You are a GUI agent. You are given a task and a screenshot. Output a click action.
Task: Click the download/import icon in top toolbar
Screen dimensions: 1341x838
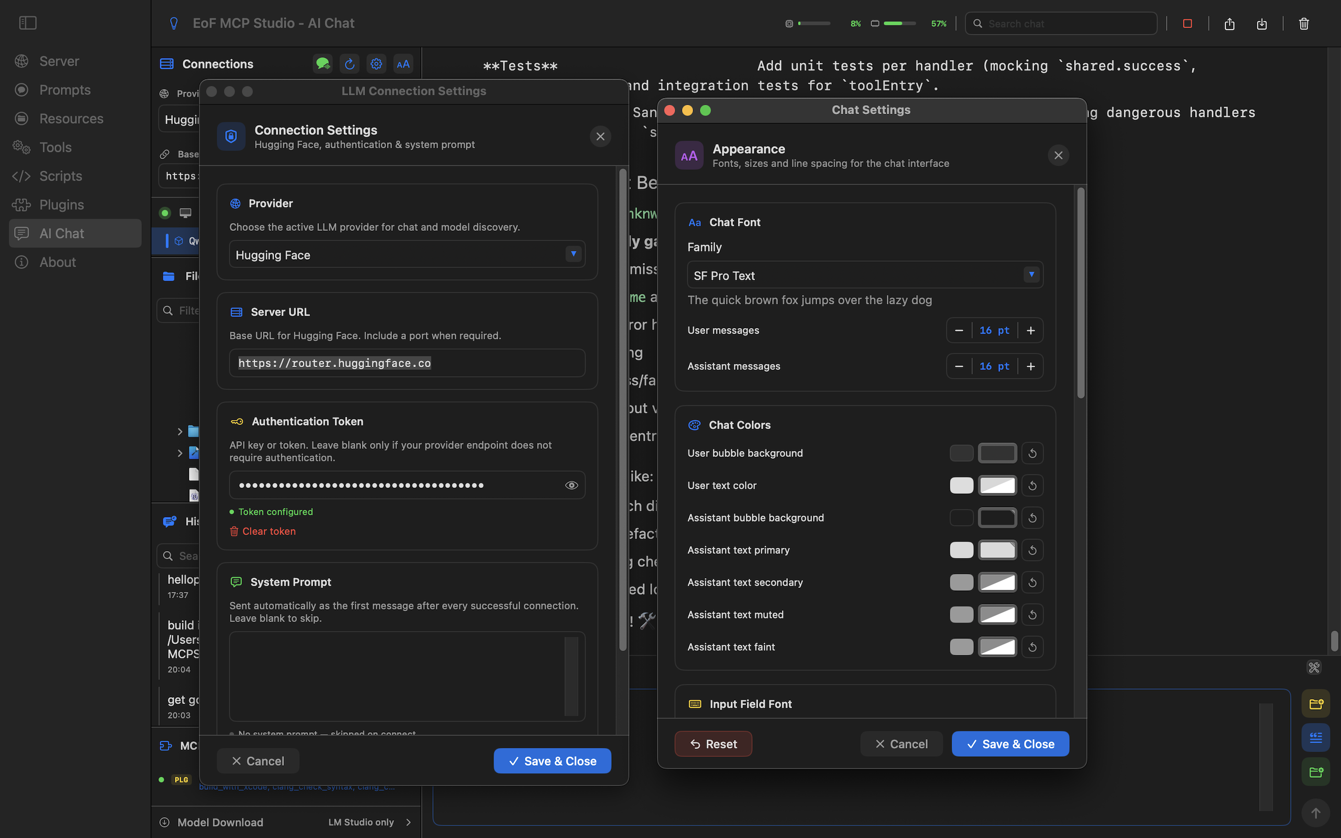coord(1262,23)
